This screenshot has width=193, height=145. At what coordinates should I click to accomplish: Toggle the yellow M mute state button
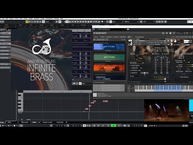pyautogui.click(x=27, y=22)
